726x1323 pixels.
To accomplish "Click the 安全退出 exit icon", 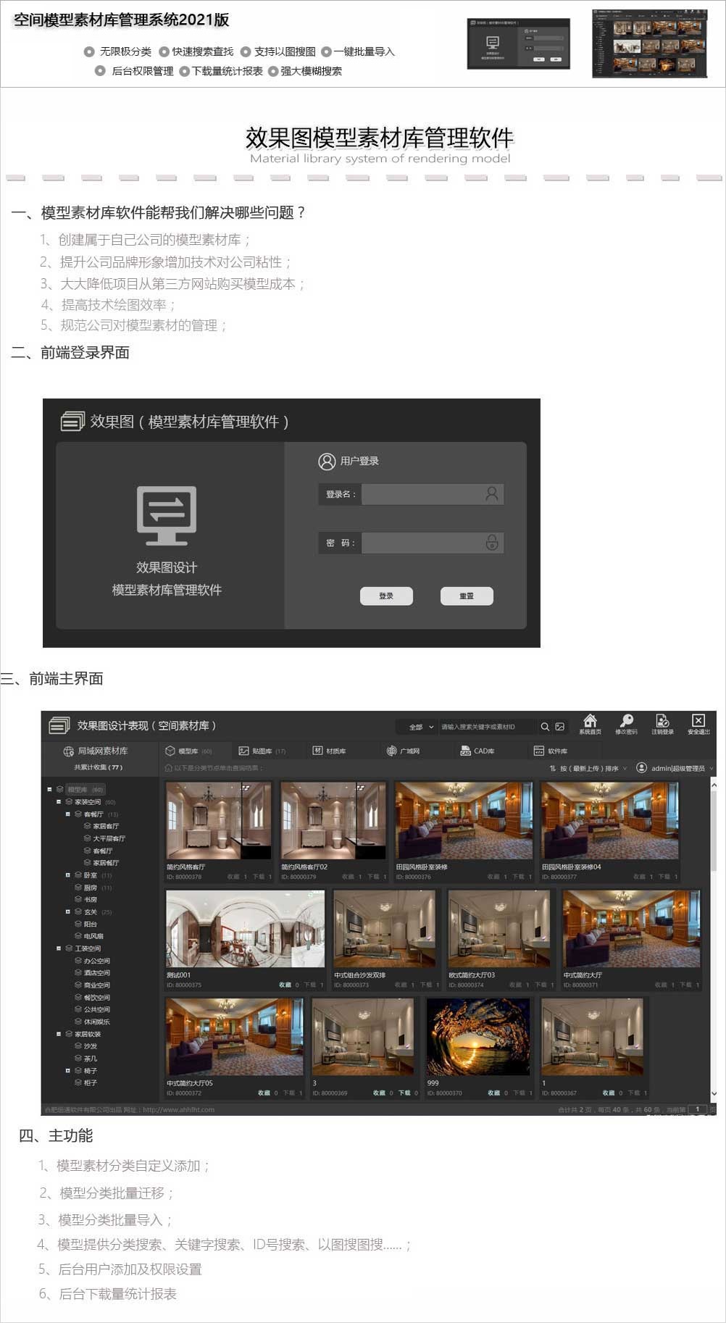I will 698,721.
